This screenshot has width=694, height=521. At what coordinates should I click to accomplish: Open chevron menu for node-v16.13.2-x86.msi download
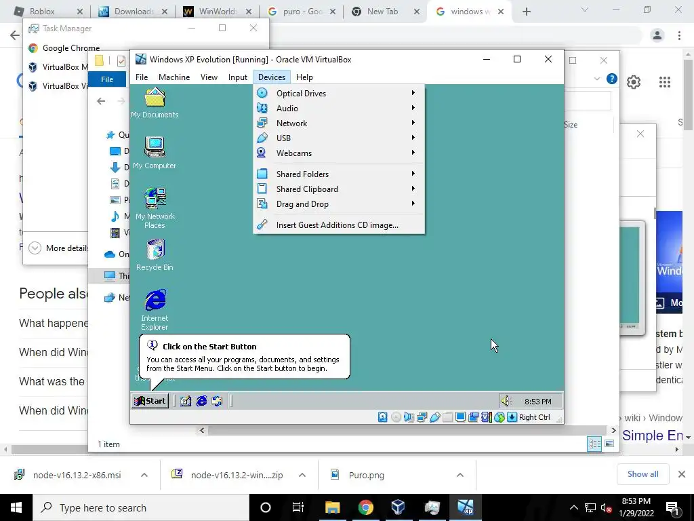144,475
